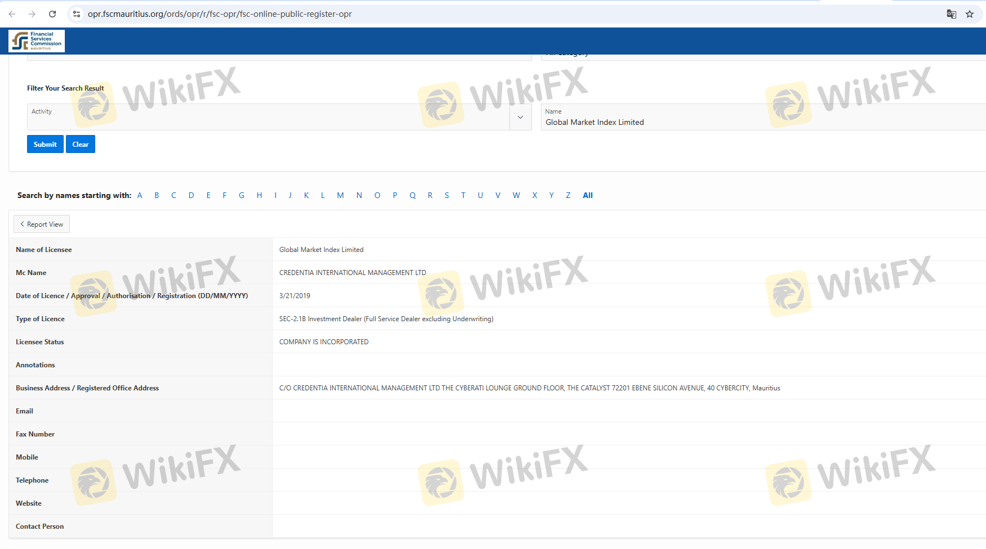
Task: Click the browser address bar URL
Action: [x=220, y=14]
